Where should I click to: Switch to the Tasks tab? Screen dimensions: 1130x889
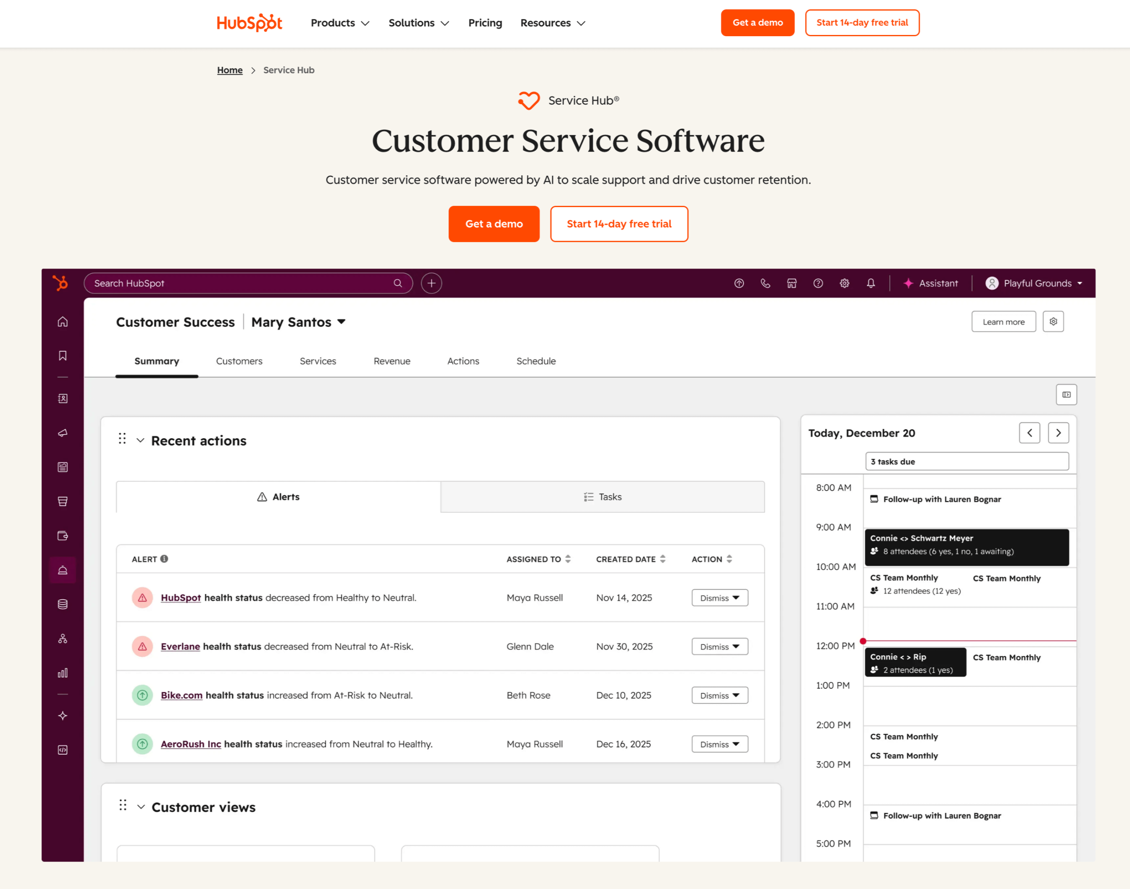(x=603, y=496)
